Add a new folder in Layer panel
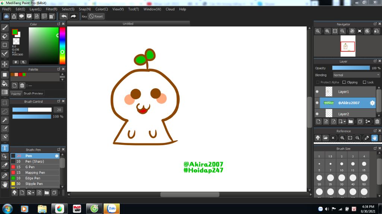Screen dimensions: 382x214 [351, 122]
